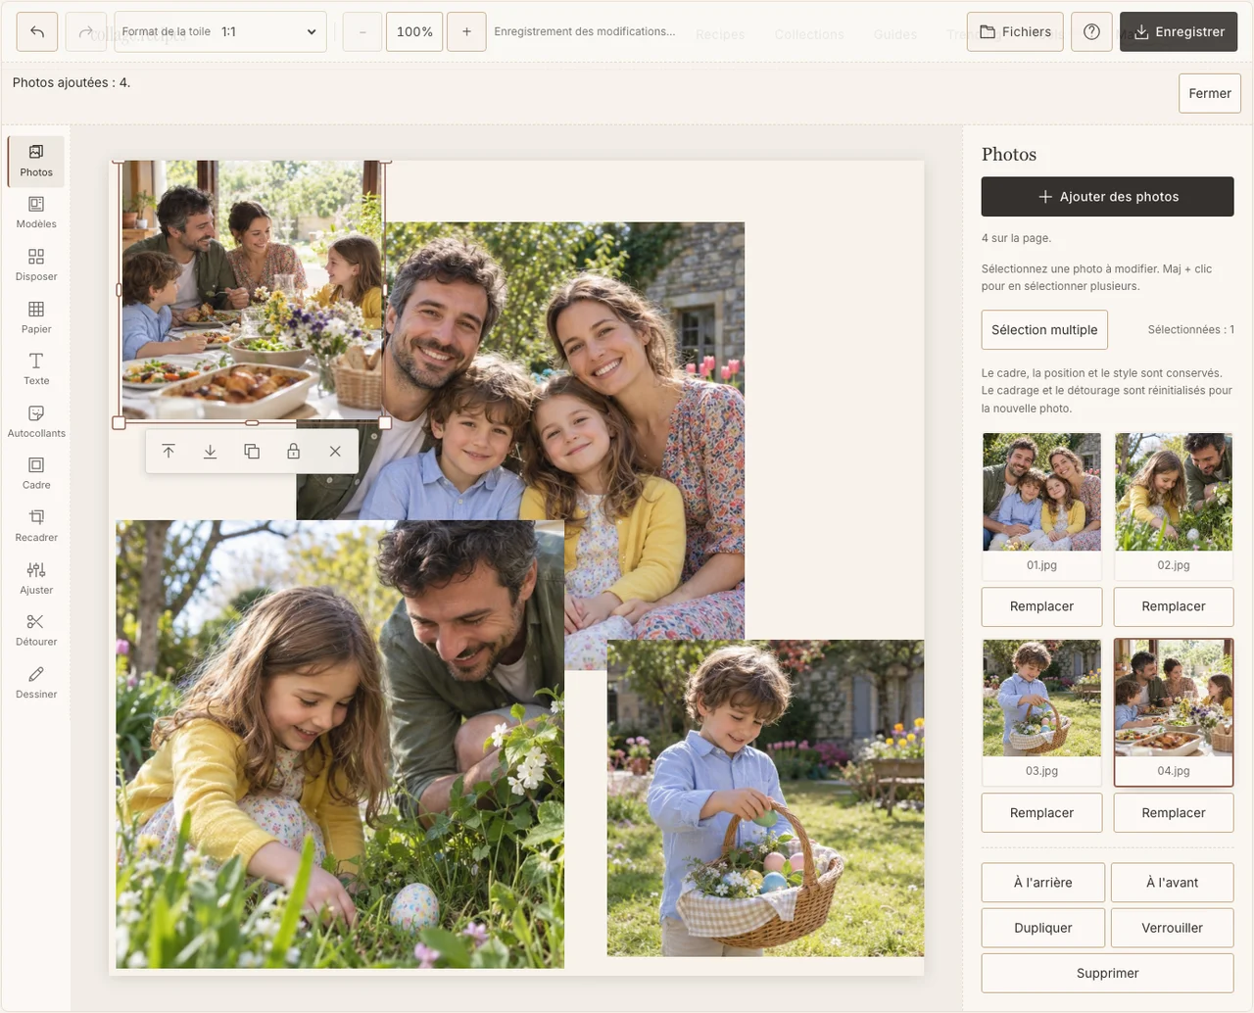Screen dimensions: 1254x1013
Task: Open the help question mark button
Action: coord(1091,32)
